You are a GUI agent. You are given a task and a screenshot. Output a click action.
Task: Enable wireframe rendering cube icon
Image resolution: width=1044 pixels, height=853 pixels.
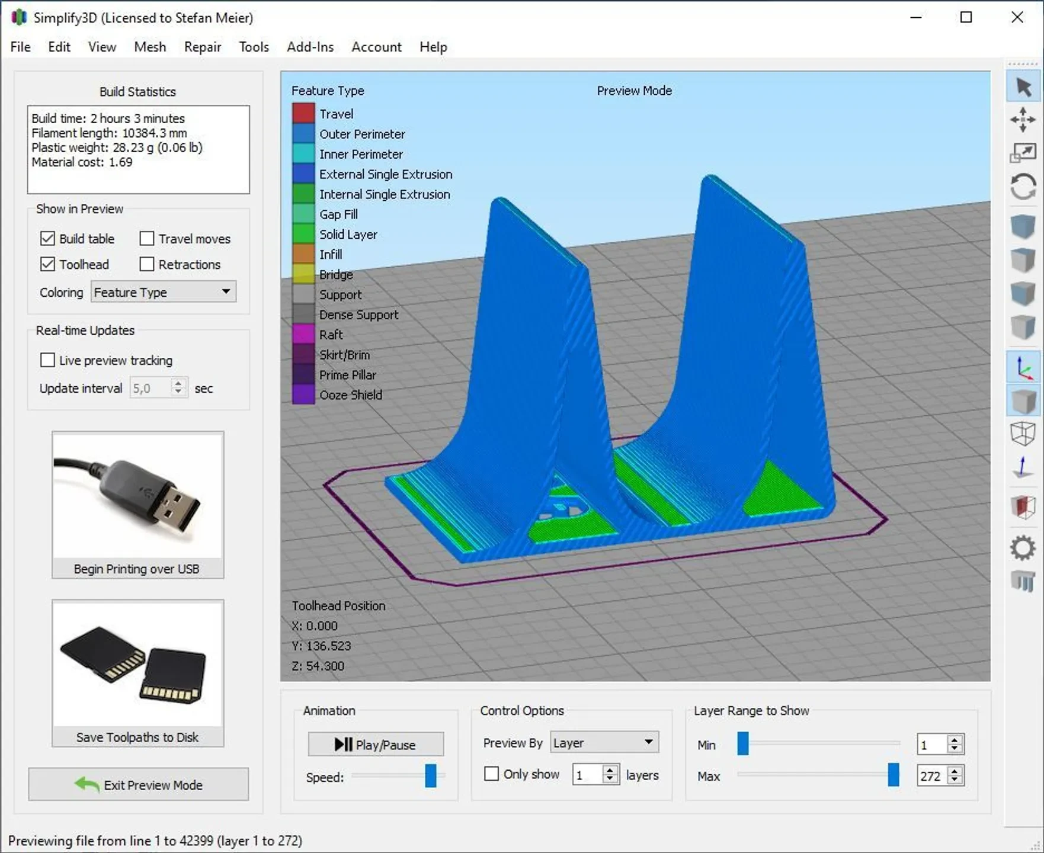[1023, 434]
